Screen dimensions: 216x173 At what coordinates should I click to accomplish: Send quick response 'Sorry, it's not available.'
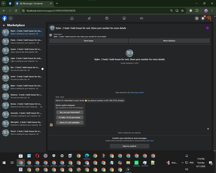(x=70, y=122)
